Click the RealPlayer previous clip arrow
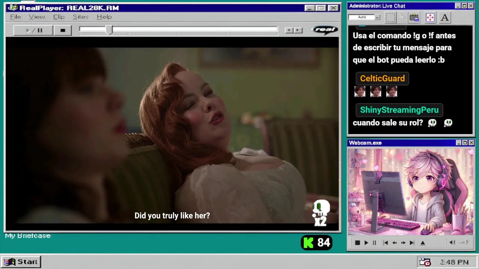This screenshot has height=269, width=479. (289, 30)
